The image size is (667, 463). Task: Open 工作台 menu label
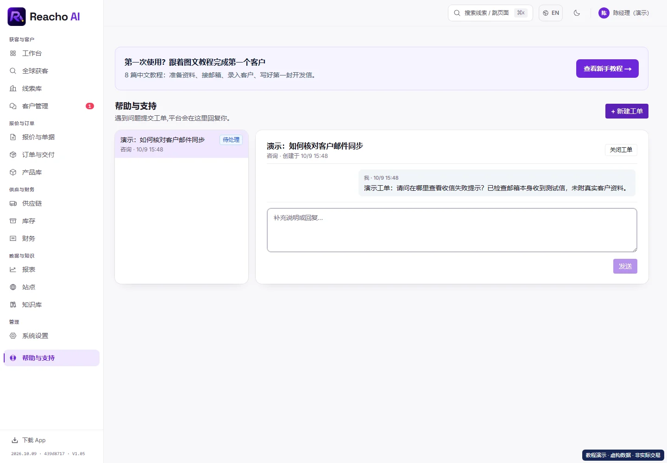(32, 53)
